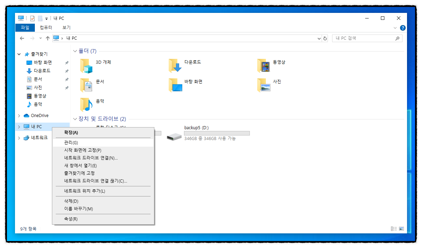The image size is (422, 248).
Task: Select 네트워크 in the navigation pane
Action: coord(39,138)
